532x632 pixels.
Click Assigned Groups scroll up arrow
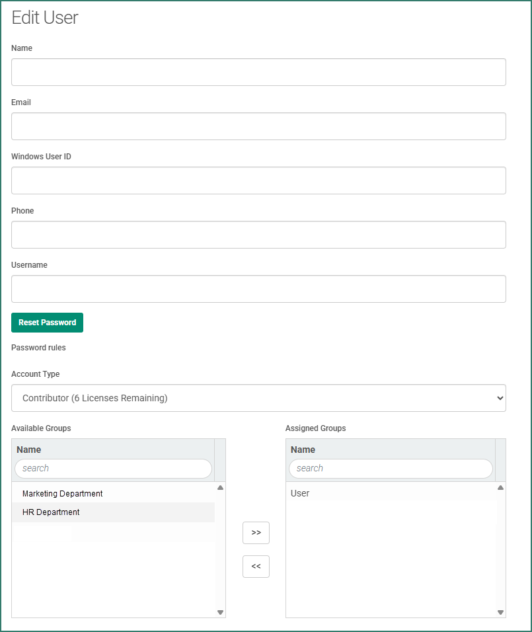click(500, 488)
